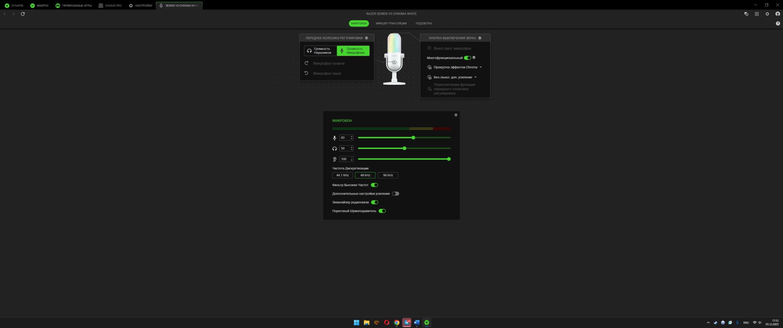Show help for Переднее колесико регулировки
The image size is (783, 328).
point(366,38)
